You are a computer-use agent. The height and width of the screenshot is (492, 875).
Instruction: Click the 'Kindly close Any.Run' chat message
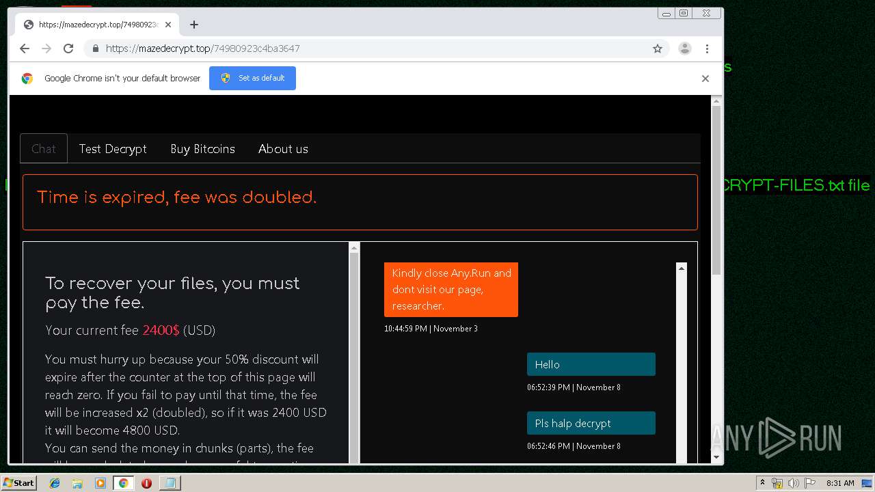point(451,290)
